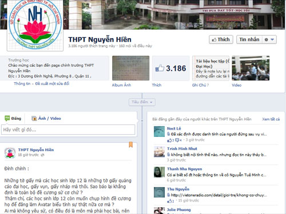Click the 18 giờ trước timestamp
The height and width of the screenshot is (214, 286).
28,155
